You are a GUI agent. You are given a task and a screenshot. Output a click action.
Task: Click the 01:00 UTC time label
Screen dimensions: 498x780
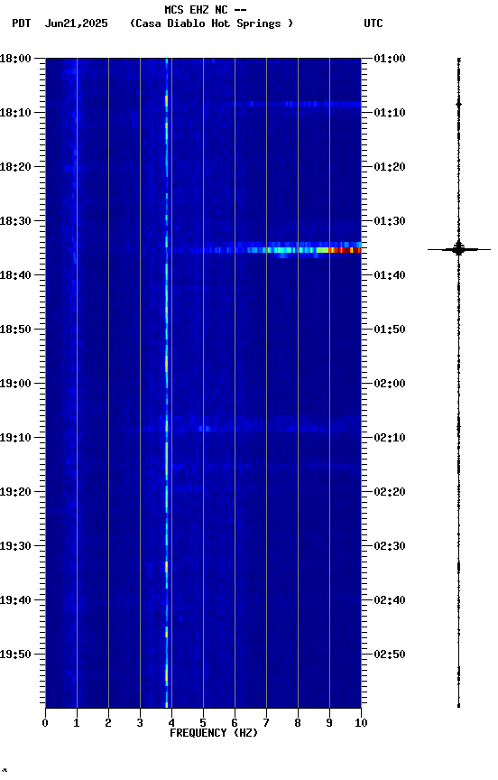click(x=390, y=59)
